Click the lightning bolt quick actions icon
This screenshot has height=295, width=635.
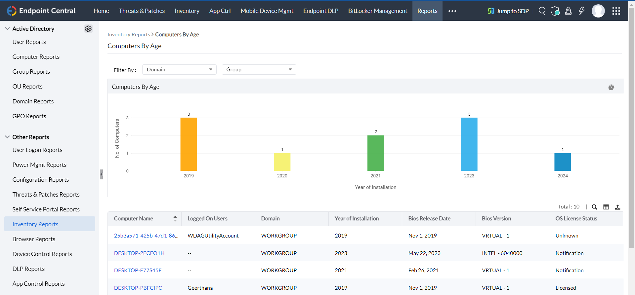point(581,11)
